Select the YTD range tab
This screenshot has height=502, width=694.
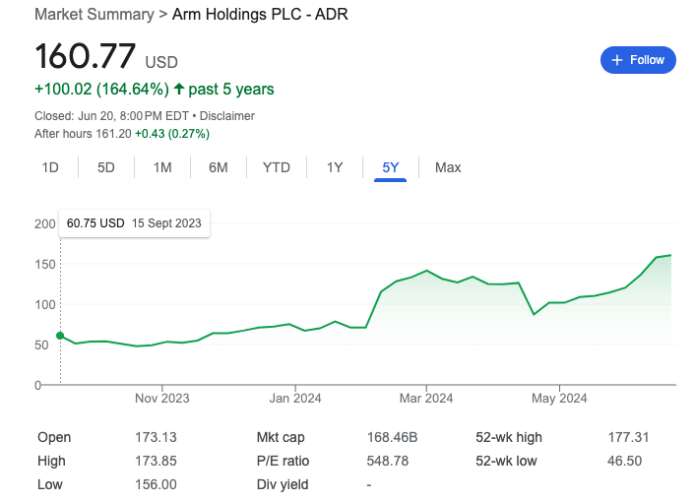(x=277, y=167)
